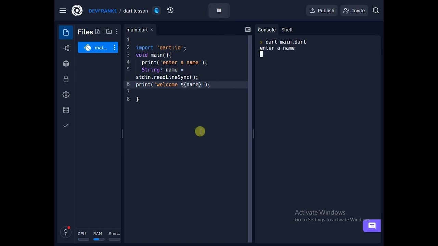Click inside the console input cursor

coord(261,54)
